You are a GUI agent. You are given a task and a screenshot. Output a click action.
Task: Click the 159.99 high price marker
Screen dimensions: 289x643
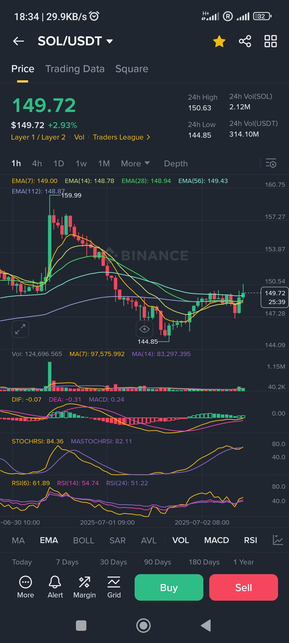71,195
